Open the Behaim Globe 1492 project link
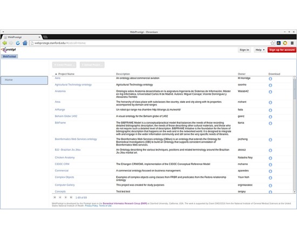Image resolution: width=297 pixels, height=238 pixels. (66, 116)
